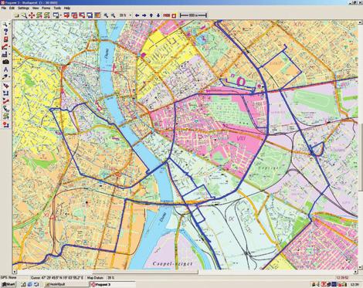The image size is (363, 288).
Task: Open the Tools menu
Action: pyautogui.click(x=57, y=8)
